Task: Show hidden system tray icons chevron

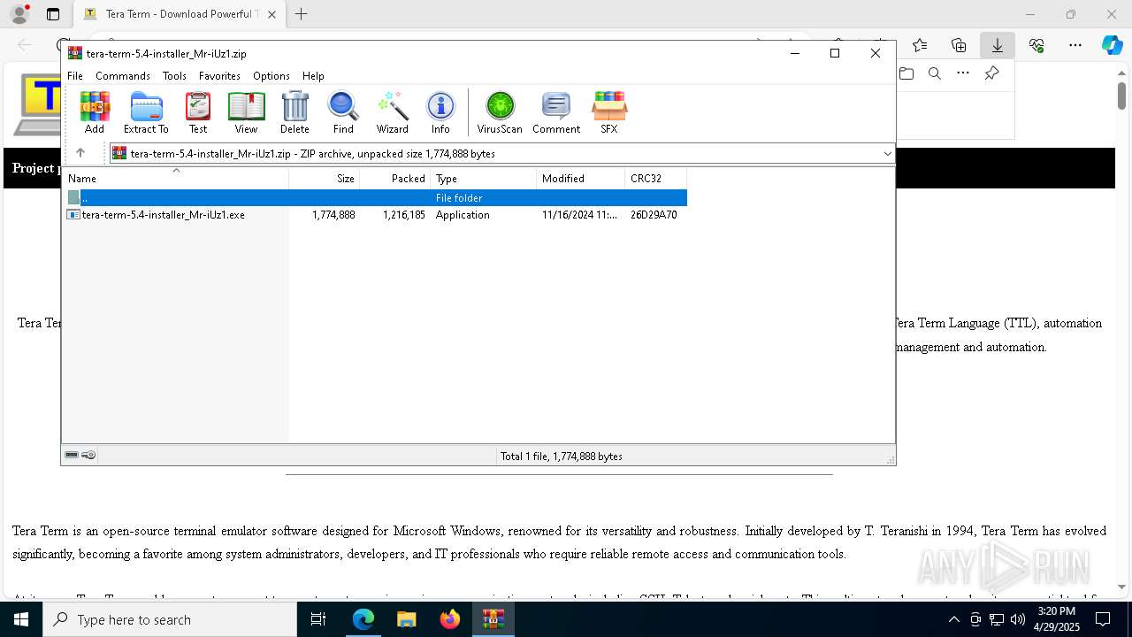Action: click(x=953, y=619)
